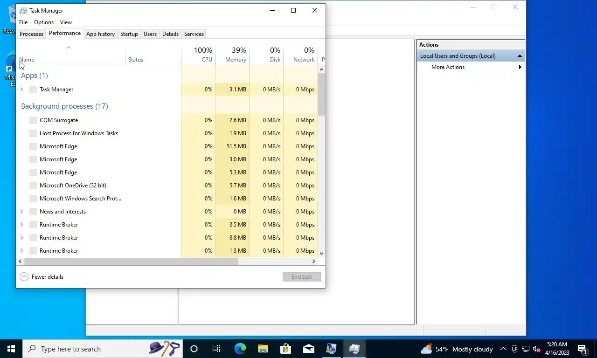597x358 pixels.
Task: Expand the Runtime Broker row using 1.3 MB
Action: click(22, 251)
